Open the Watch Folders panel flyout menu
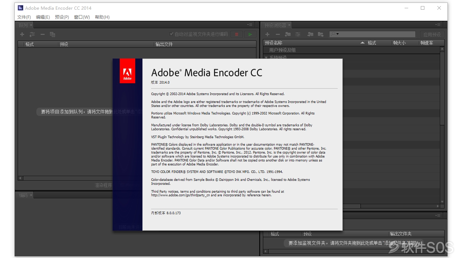Screen dimensions: 460x258 438,216
